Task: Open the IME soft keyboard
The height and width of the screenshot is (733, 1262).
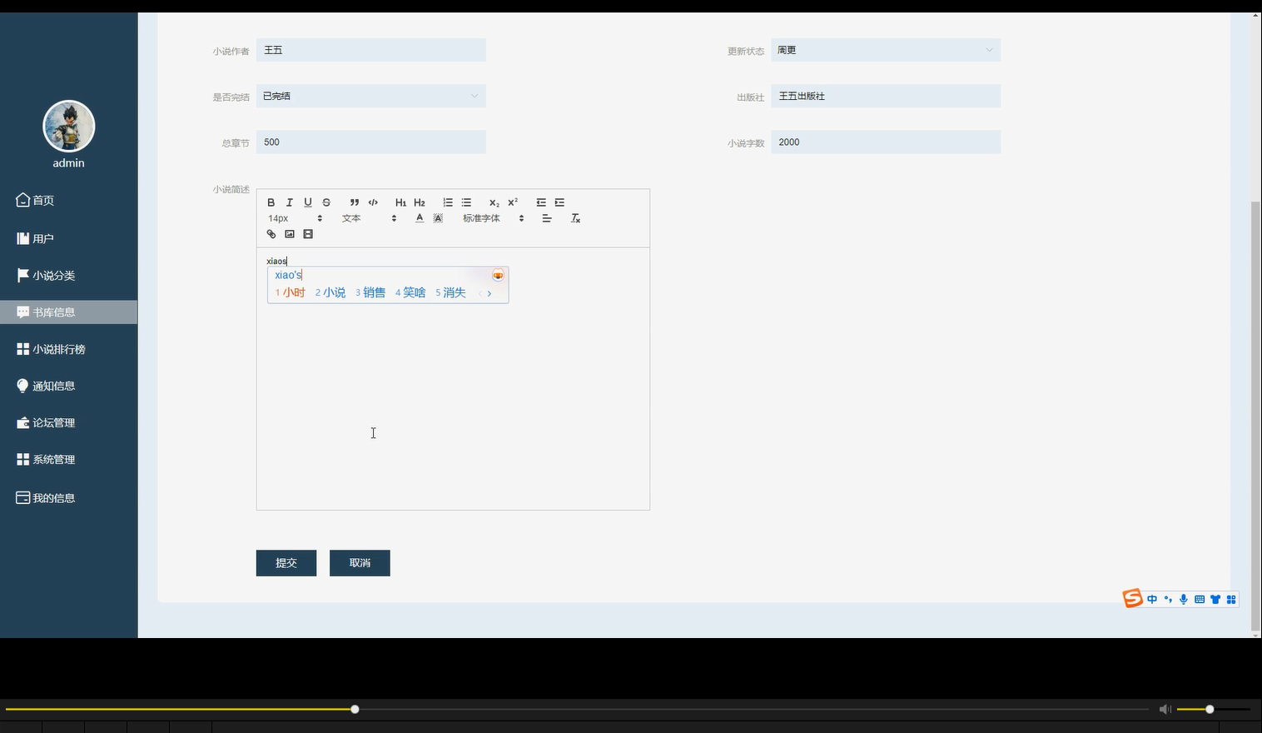Action: pos(1200,599)
